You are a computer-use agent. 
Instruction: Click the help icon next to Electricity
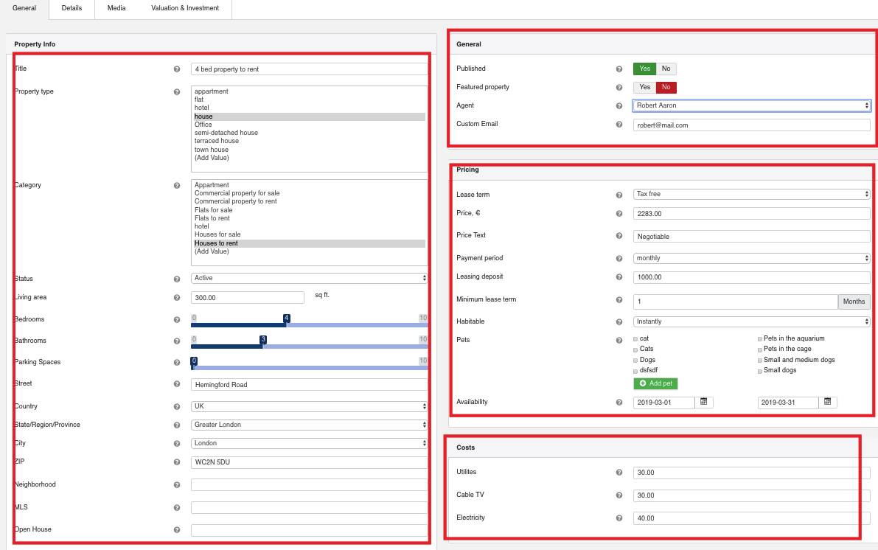[619, 518]
